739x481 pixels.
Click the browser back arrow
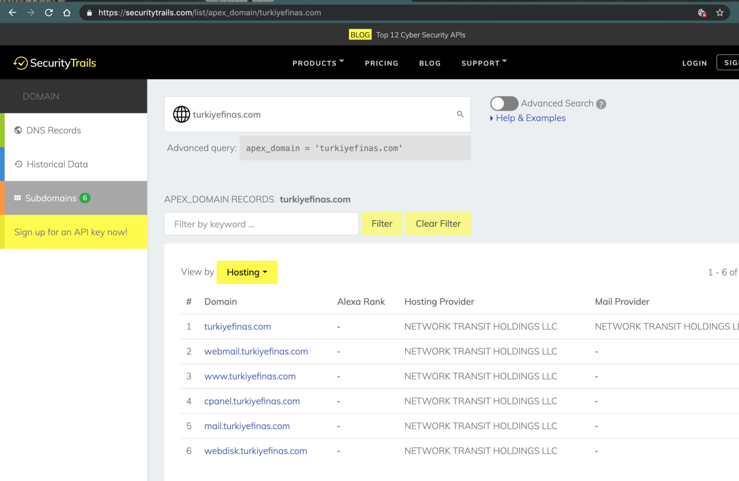coord(13,13)
